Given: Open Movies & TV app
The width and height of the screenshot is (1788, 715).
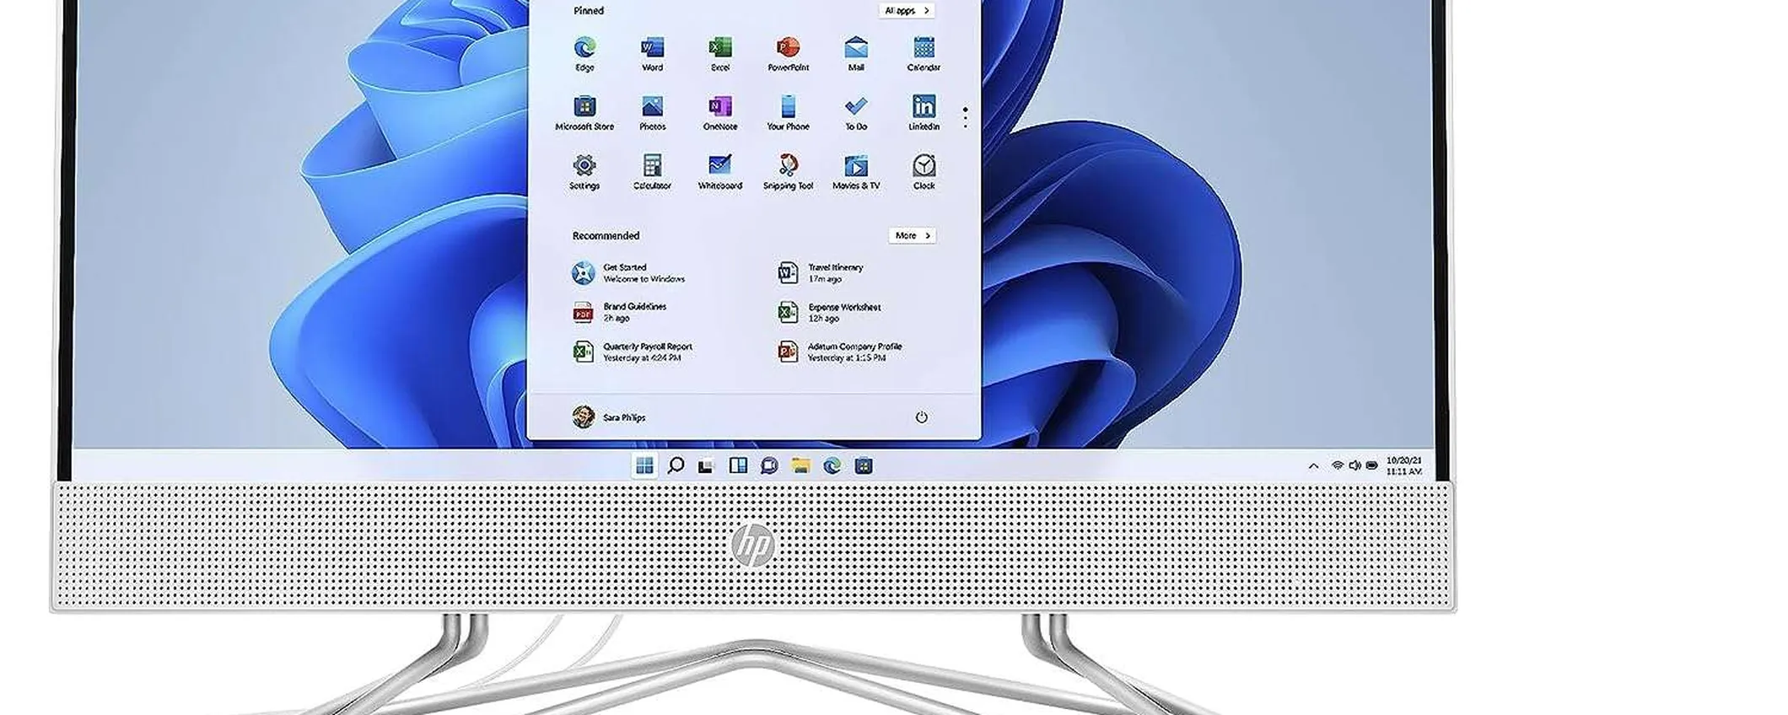Looking at the screenshot, I should pos(856,172).
